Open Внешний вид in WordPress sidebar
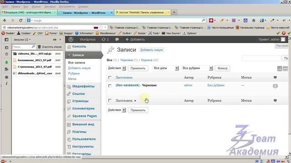The width and height of the screenshot is (291, 163). [x=83, y=125]
